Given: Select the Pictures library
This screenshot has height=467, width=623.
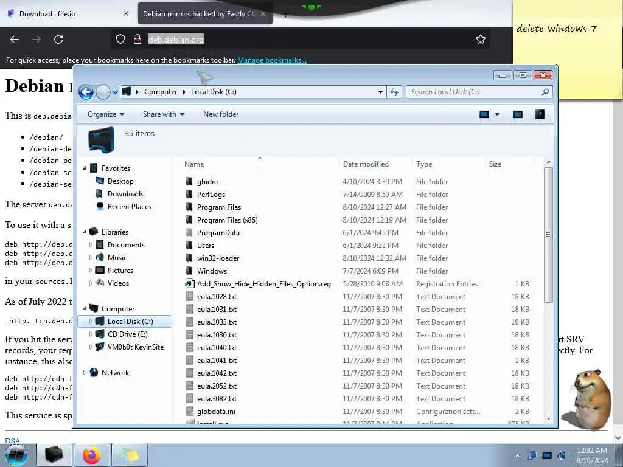Looking at the screenshot, I should coord(120,271).
